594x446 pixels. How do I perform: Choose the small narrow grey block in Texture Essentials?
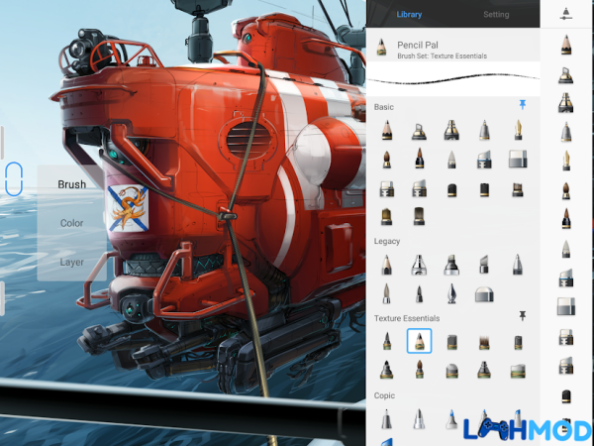click(x=518, y=342)
